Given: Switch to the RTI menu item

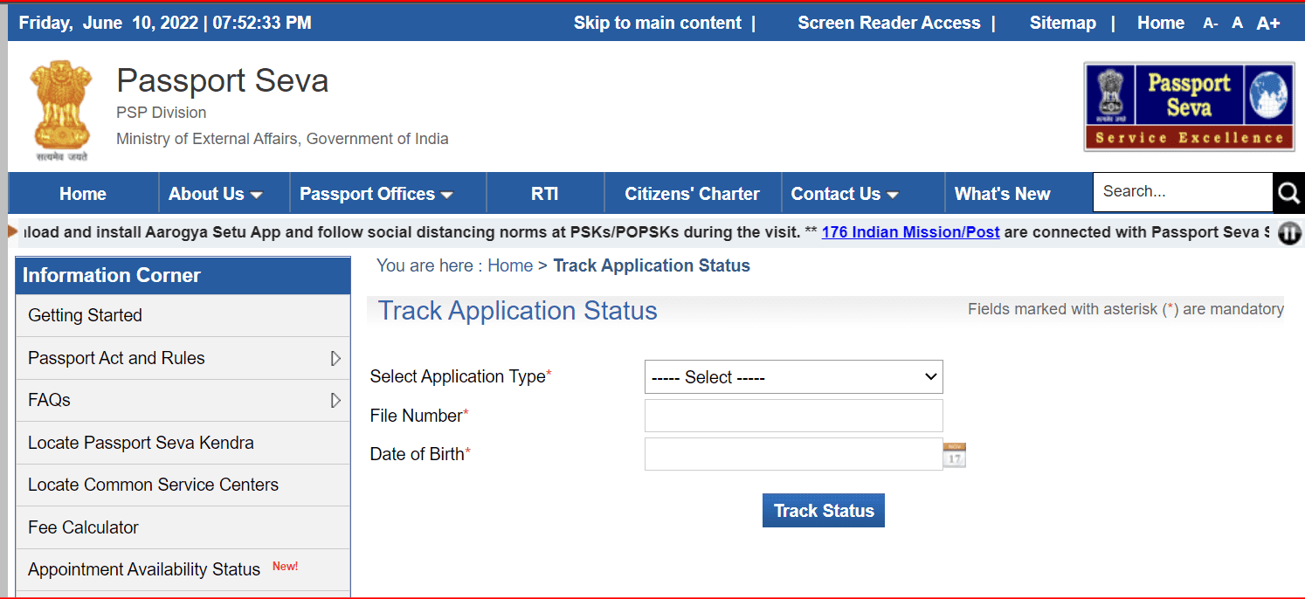Looking at the screenshot, I should coord(545,193).
